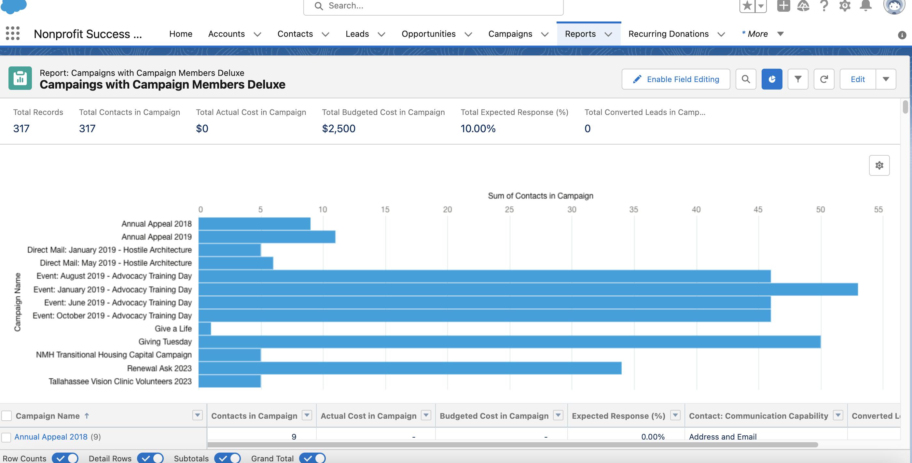Expand the Campaigns tab chevron
The image size is (912, 463).
pos(545,34)
